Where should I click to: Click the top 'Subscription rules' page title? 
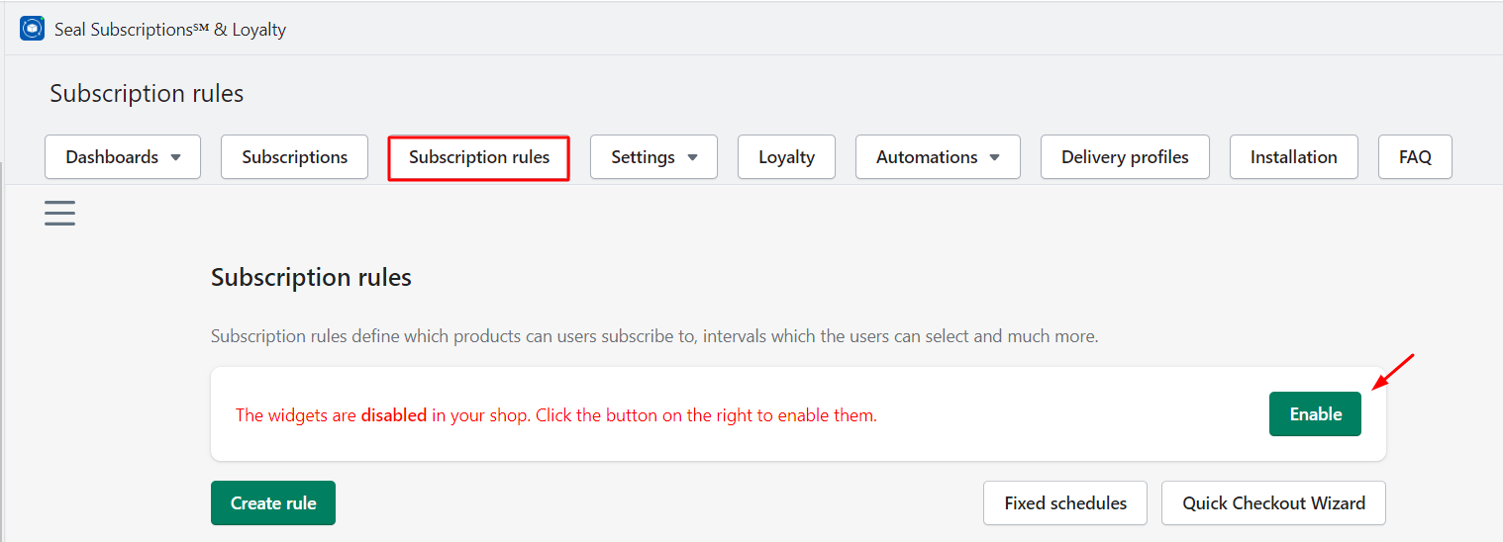coord(147,94)
